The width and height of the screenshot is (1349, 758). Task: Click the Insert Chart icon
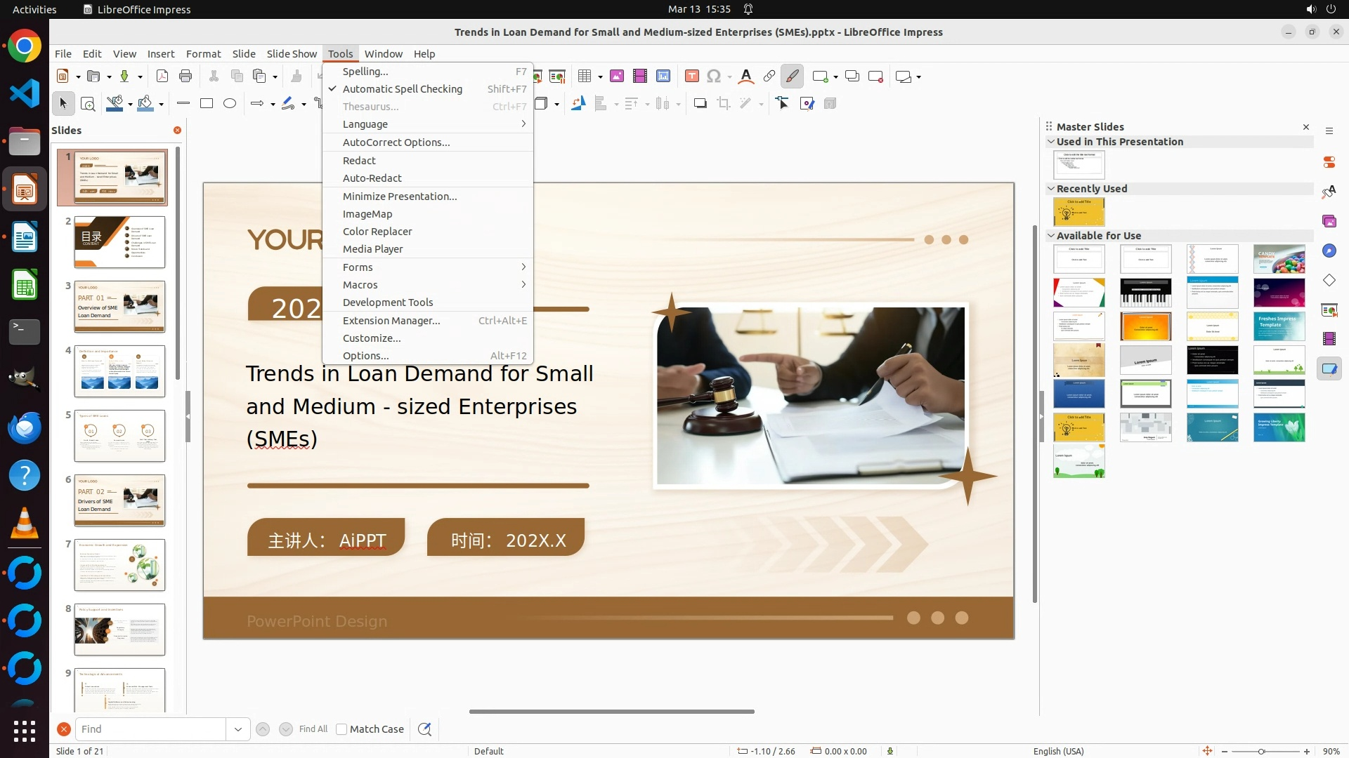[x=663, y=77]
